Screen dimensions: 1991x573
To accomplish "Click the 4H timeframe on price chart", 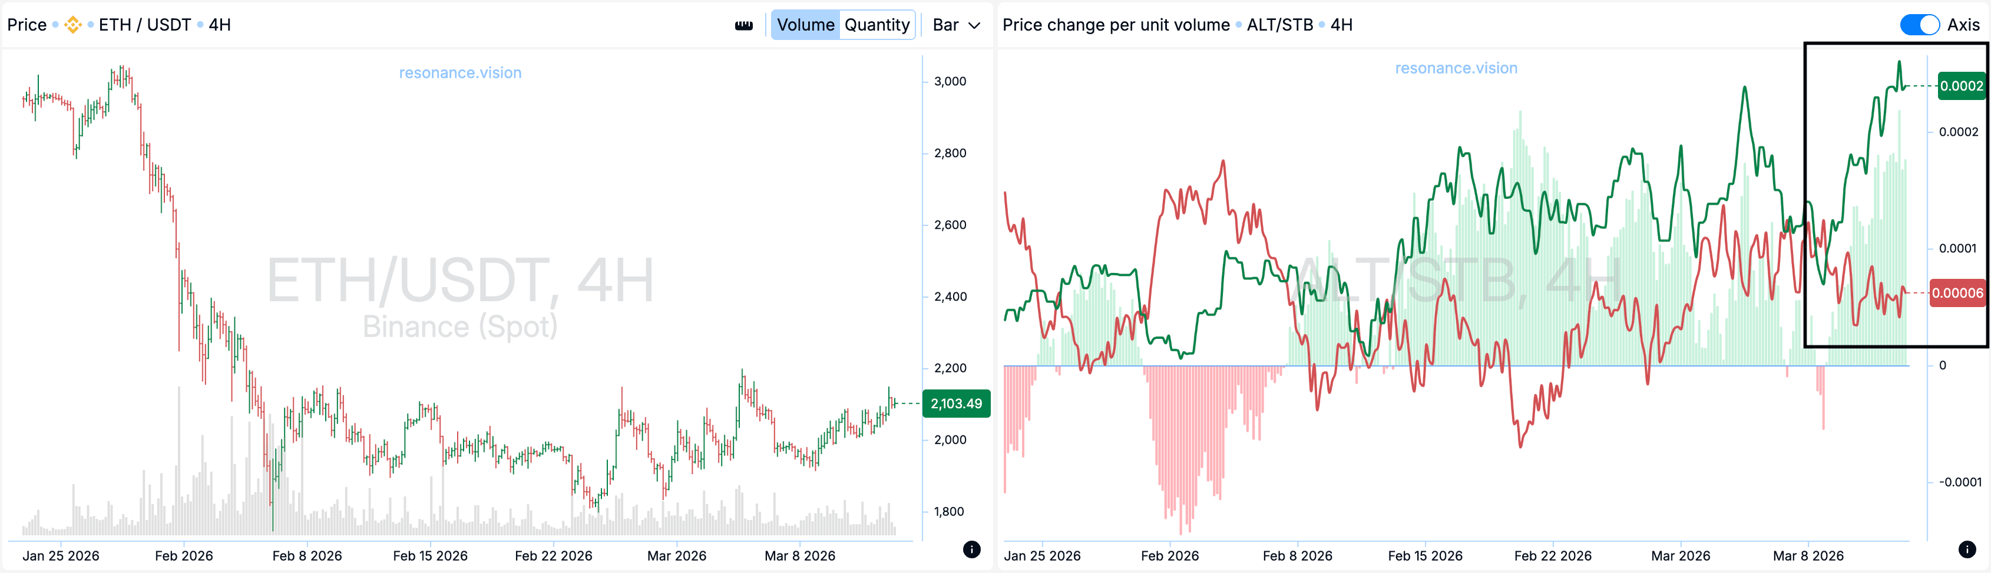I will pos(220,25).
